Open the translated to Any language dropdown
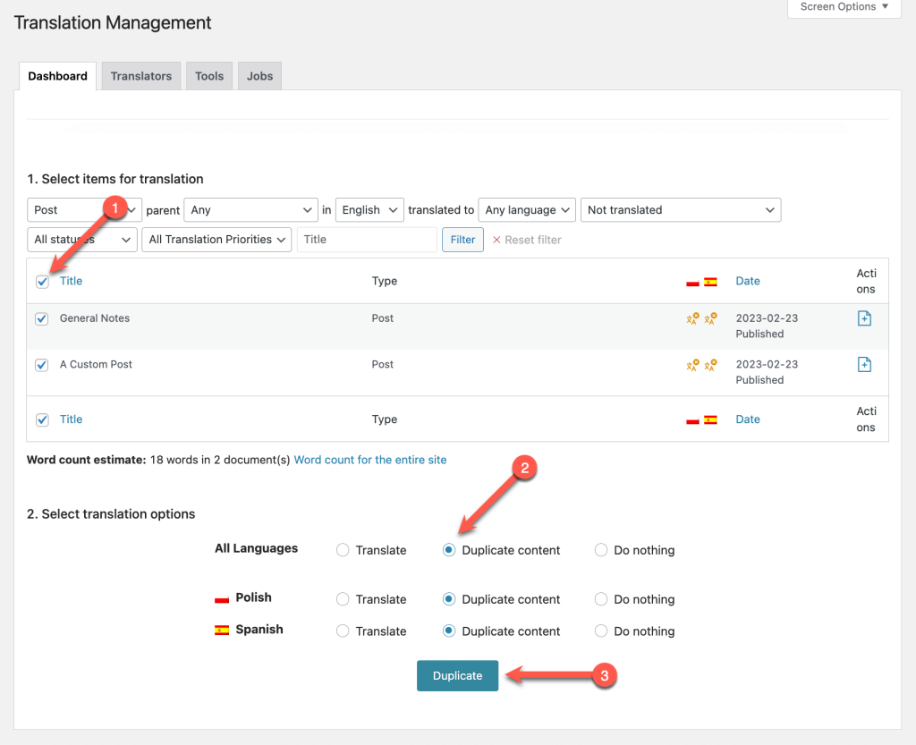 tap(527, 209)
